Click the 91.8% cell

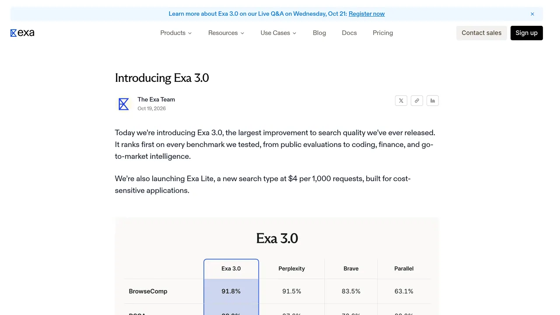pyautogui.click(x=231, y=291)
